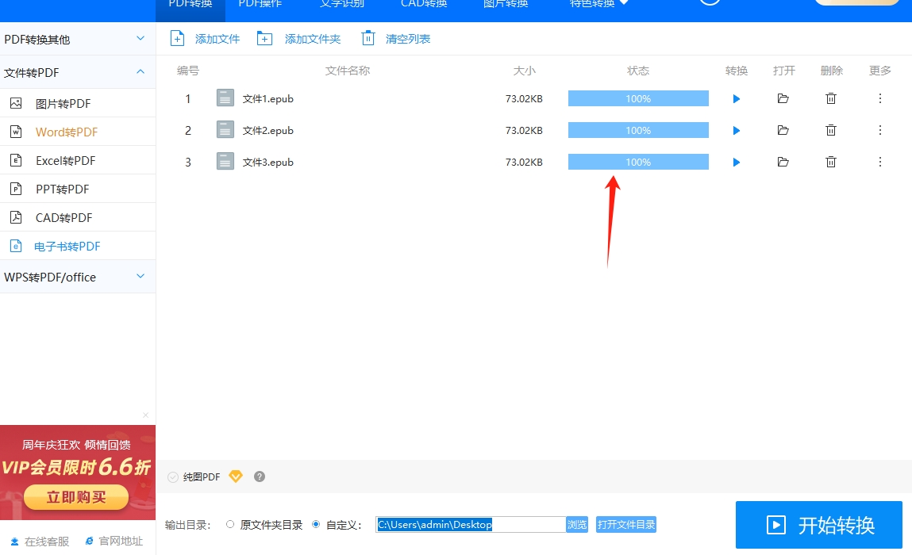
Task: Switch to the PDF操作 tab
Action: click(x=260, y=3)
